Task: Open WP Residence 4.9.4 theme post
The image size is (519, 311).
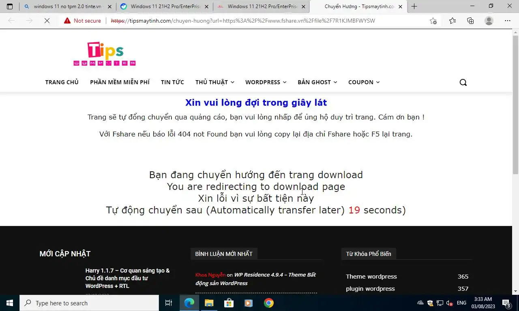Action: pyautogui.click(x=255, y=279)
